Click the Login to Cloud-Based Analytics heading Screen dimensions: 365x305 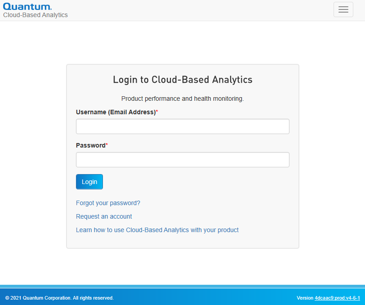pos(182,80)
